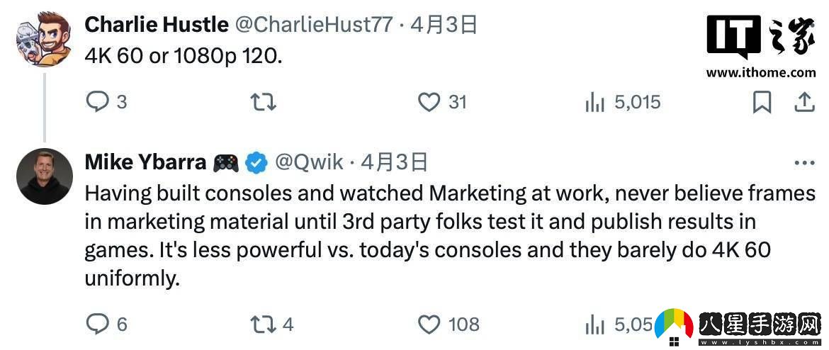Like Mike Ybarra's tweet
The width and height of the screenshot is (829, 350).
(x=429, y=324)
